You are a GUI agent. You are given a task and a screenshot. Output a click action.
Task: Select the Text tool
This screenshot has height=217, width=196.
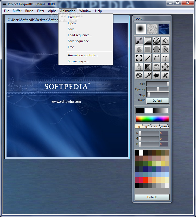point(165,58)
